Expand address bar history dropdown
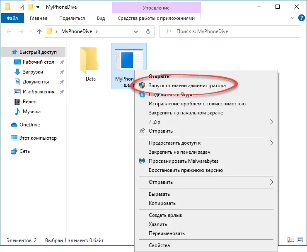307x252 pixels. [x=135, y=32]
